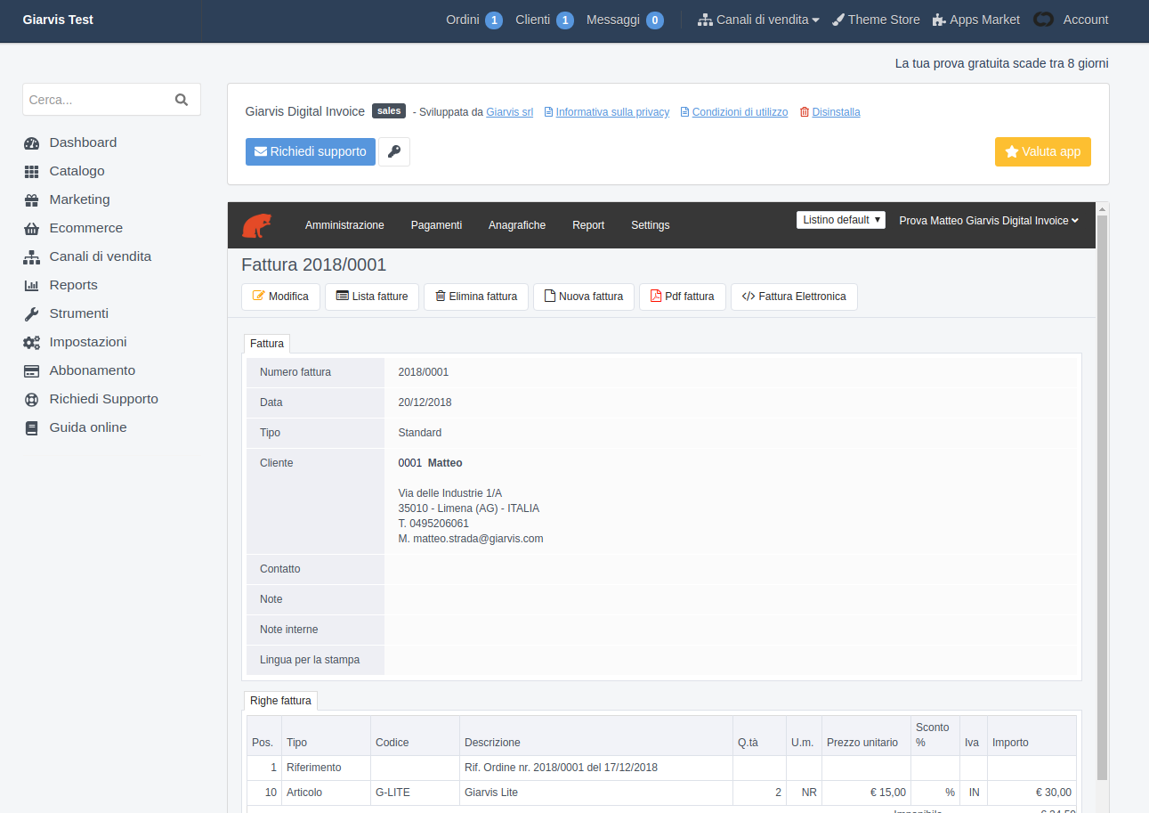Open the Amministrazione menu
Image resolution: width=1149 pixels, height=813 pixels.
(344, 225)
